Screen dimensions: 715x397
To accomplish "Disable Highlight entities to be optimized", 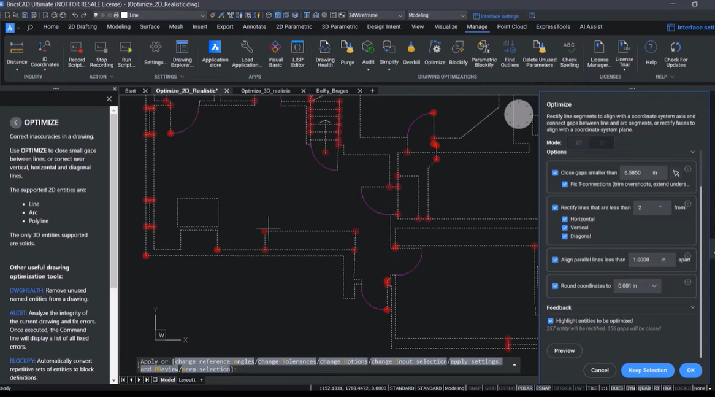I will pyautogui.click(x=551, y=321).
